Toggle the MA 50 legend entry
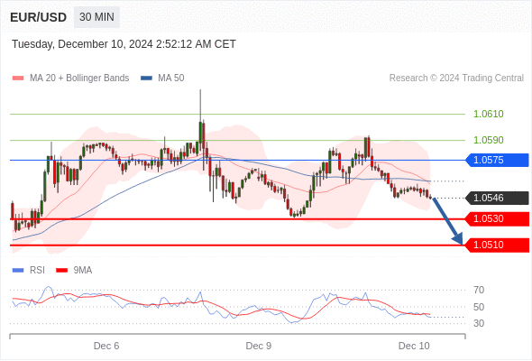This screenshot has width=532, height=361. click(162, 79)
